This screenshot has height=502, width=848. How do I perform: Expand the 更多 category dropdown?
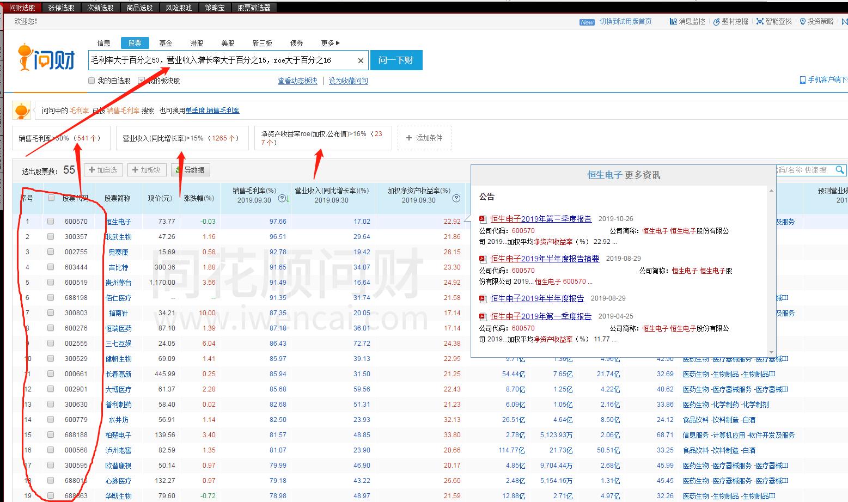click(x=330, y=43)
